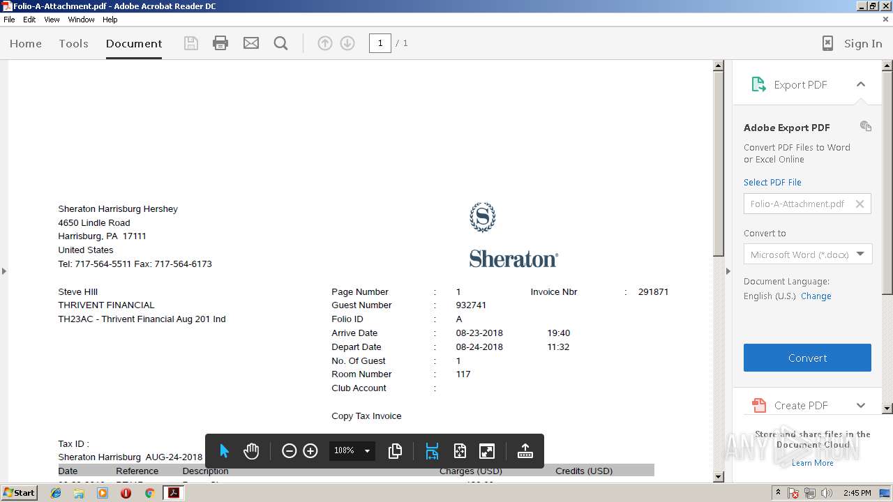893x502 pixels.
Task: Click the Save file icon
Action: point(190,43)
